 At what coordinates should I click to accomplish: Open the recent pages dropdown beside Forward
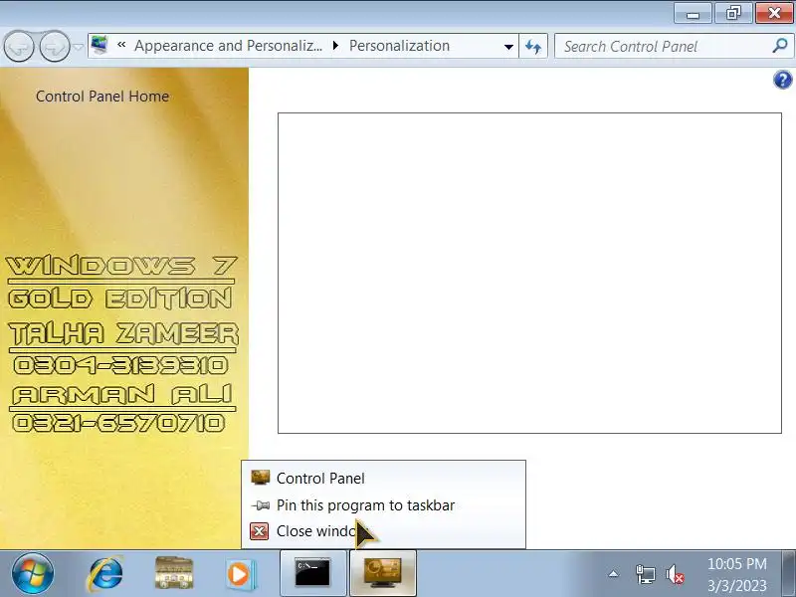click(x=79, y=47)
